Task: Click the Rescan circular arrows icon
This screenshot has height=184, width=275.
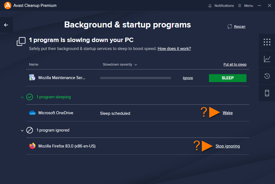Action: (x=229, y=27)
